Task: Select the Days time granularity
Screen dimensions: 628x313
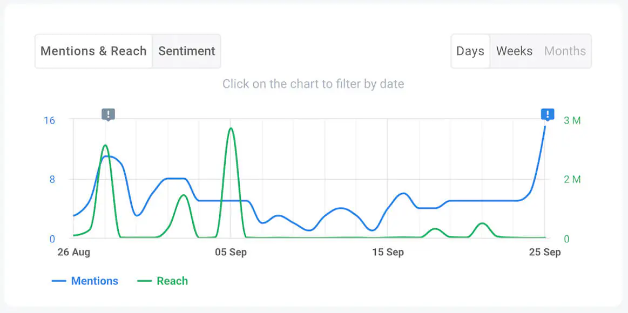Action: [470, 51]
